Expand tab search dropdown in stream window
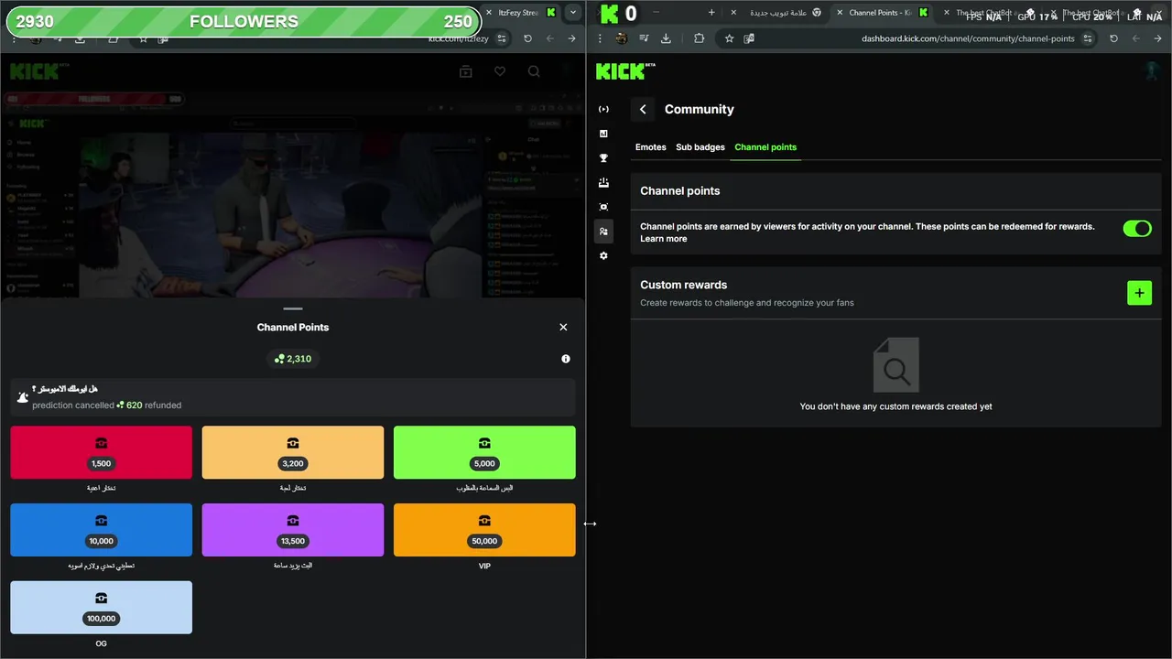Image resolution: width=1172 pixels, height=659 pixels. pyautogui.click(x=572, y=13)
